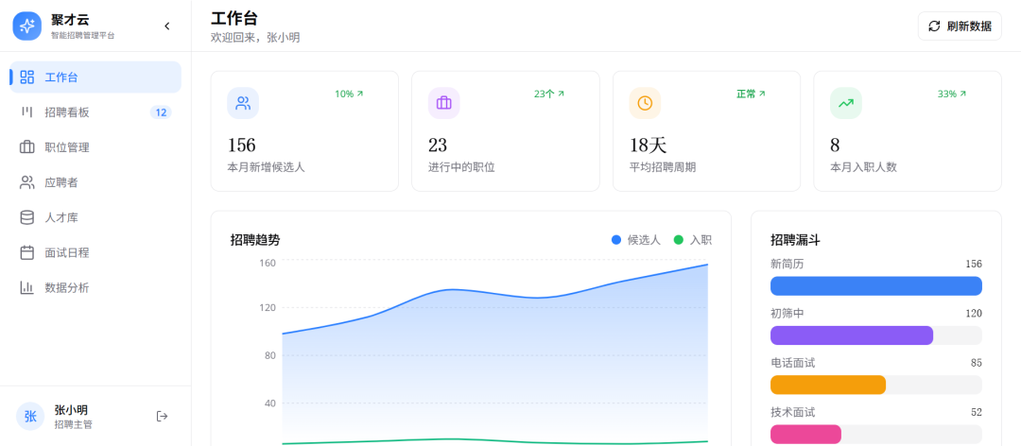1021x446 pixels.
Task: Click the orange 电话面试 funnel bar
Action: pyautogui.click(x=828, y=385)
